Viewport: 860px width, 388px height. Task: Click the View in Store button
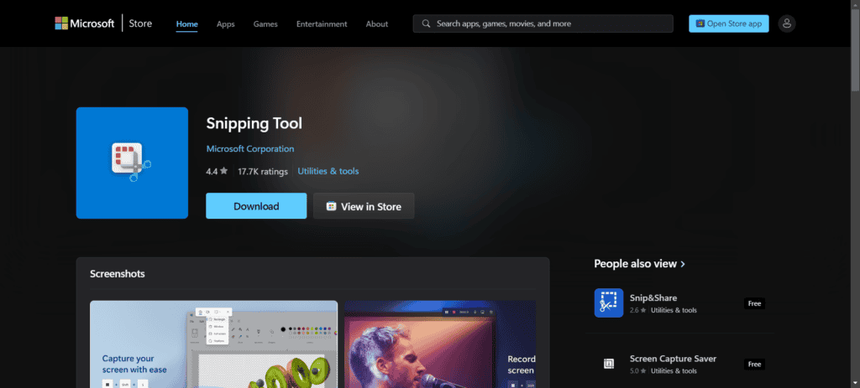364,206
